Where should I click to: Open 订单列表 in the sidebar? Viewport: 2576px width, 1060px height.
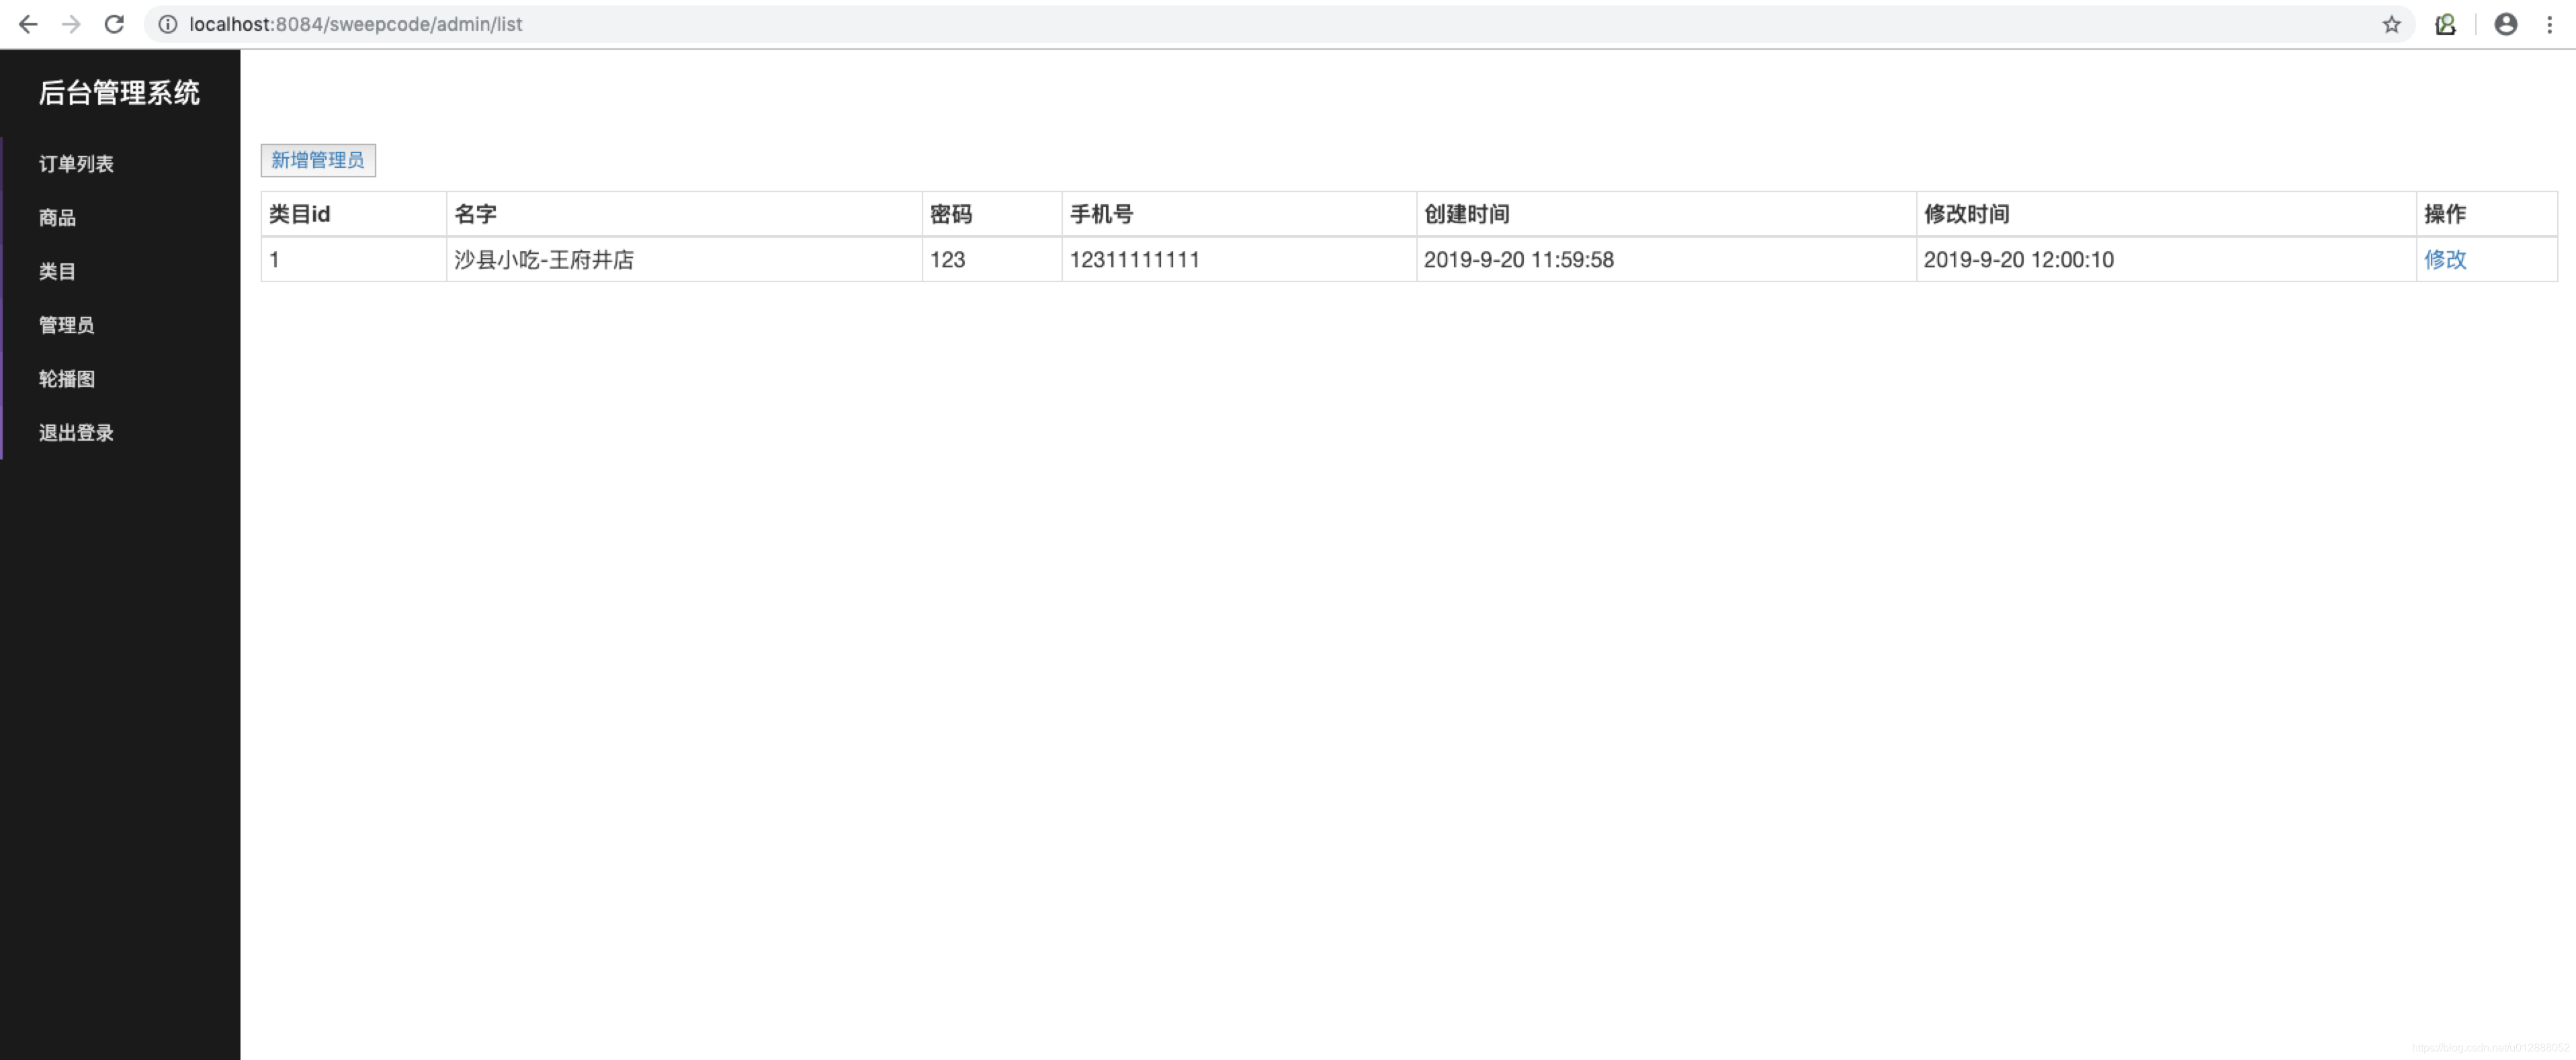[76, 164]
